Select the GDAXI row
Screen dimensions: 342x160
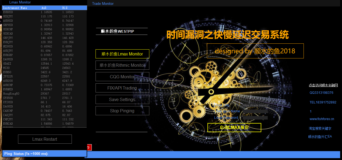(x=44, y=64)
